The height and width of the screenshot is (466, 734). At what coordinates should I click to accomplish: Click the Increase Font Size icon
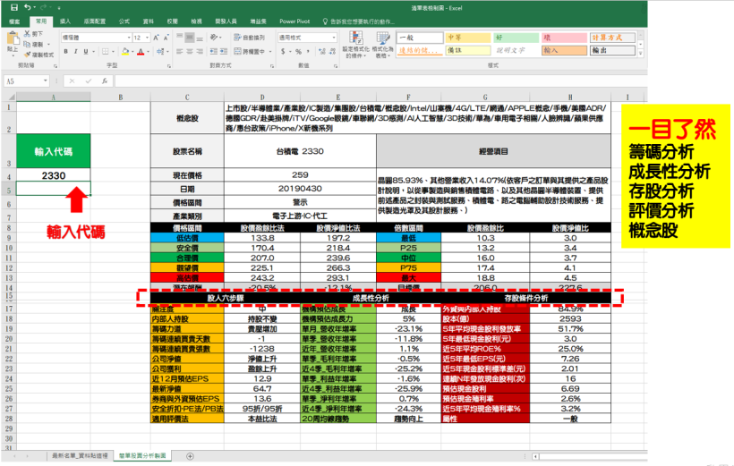point(157,38)
